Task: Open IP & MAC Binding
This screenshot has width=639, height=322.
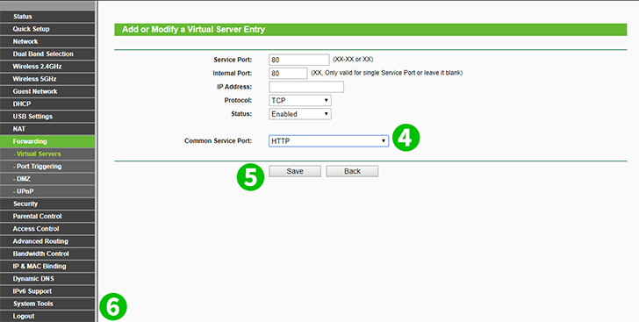Action: pyautogui.click(x=47, y=267)
